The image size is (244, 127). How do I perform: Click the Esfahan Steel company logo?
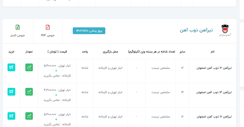[x=224, y=31]
